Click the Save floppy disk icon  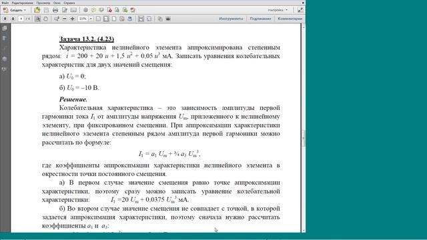point(46,10)
